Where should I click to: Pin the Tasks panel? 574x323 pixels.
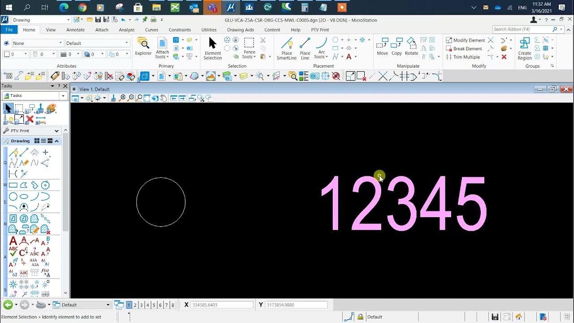[59, 86]
